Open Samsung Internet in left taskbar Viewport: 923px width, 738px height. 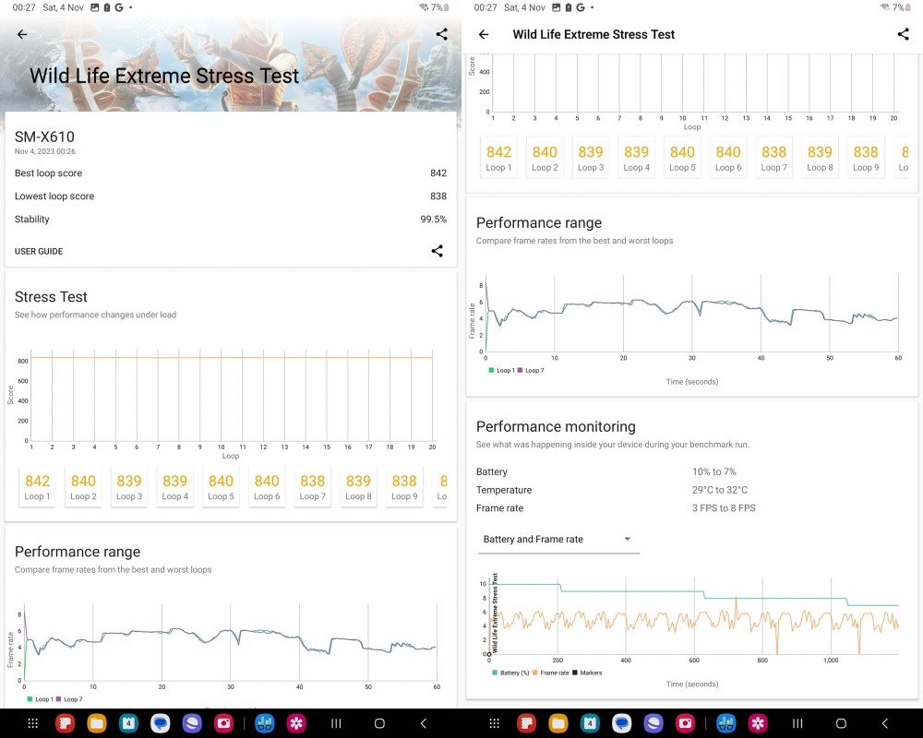tap(192, 723)
